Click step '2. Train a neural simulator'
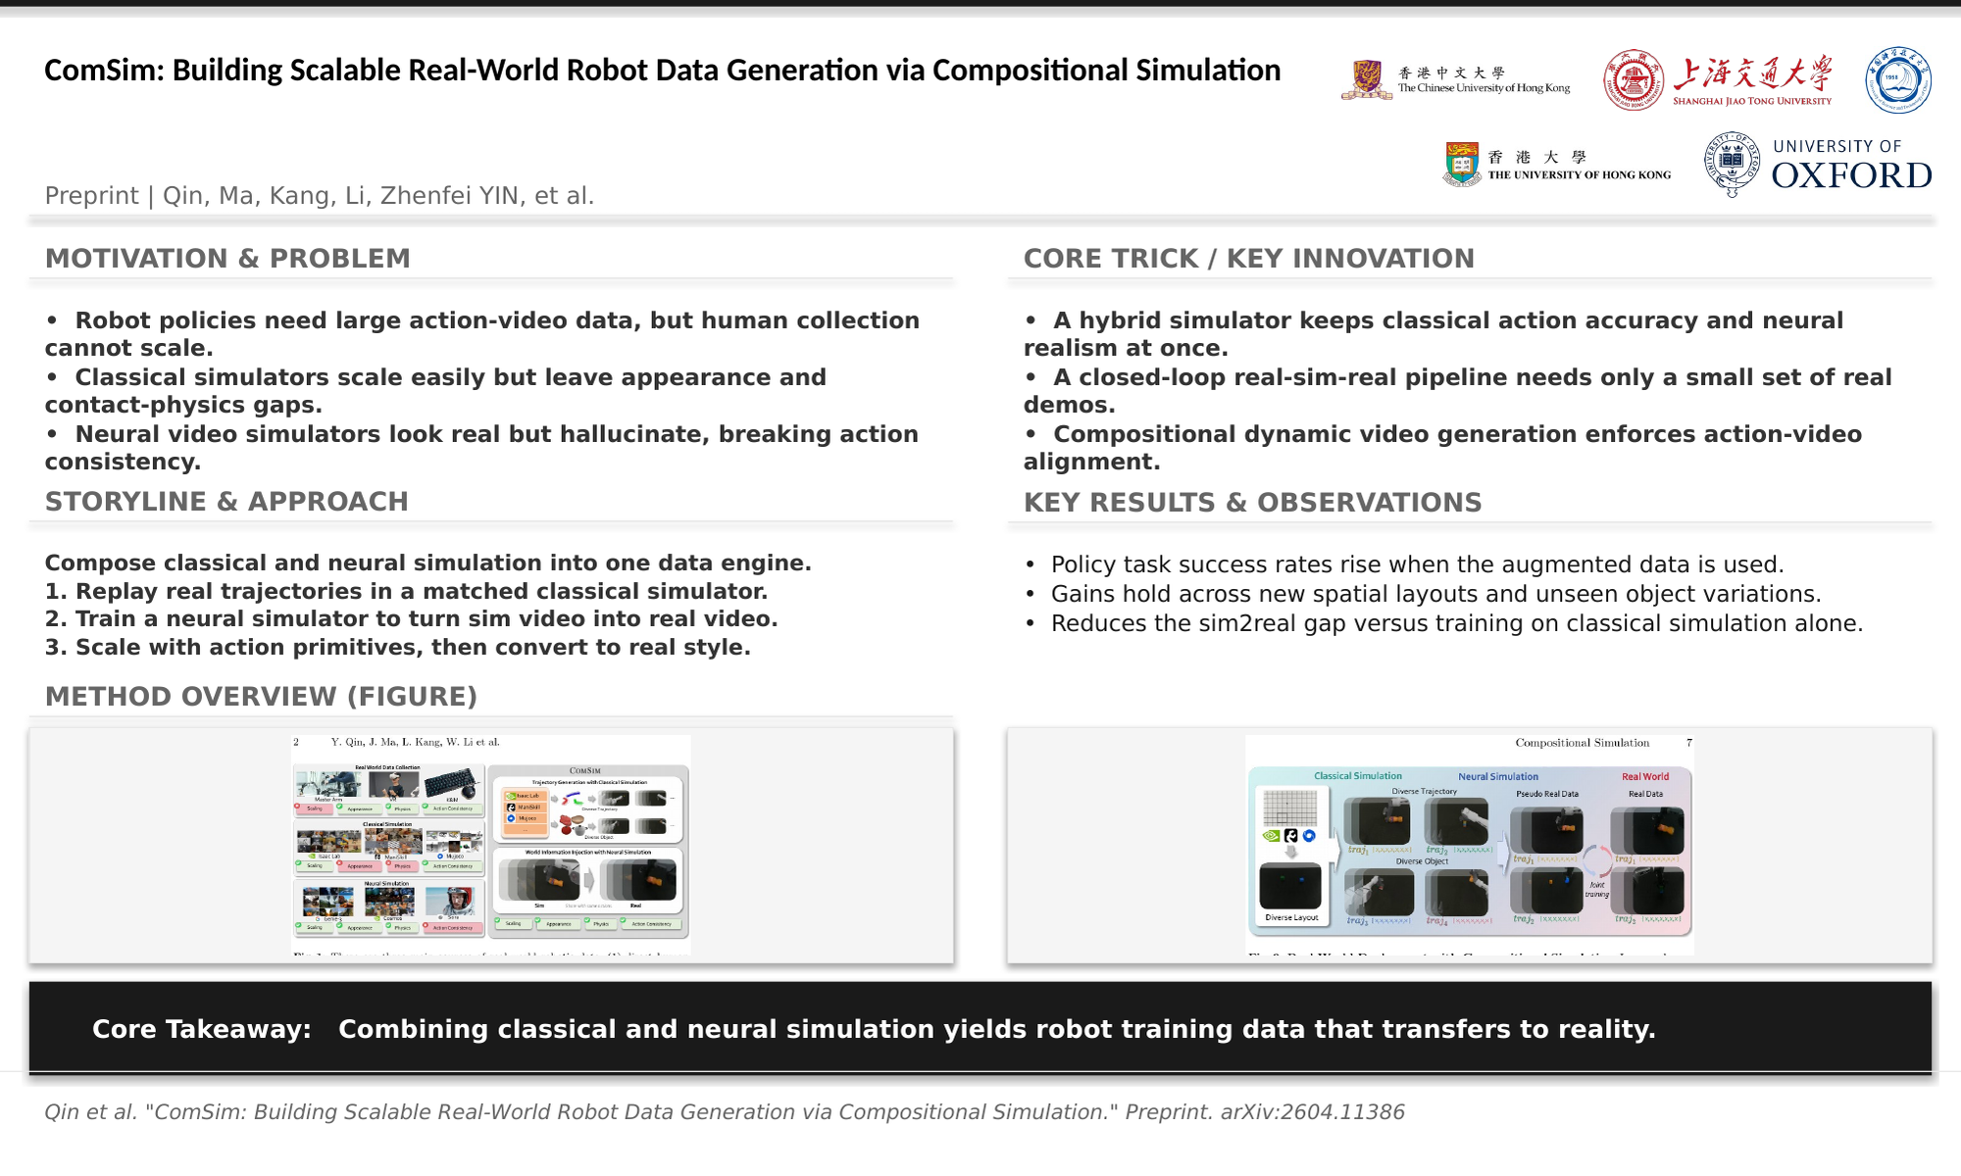 411,619
